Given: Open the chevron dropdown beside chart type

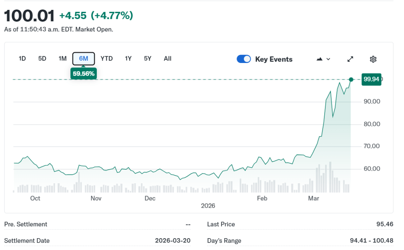Looking at the screenshot, I should (328, 59).
